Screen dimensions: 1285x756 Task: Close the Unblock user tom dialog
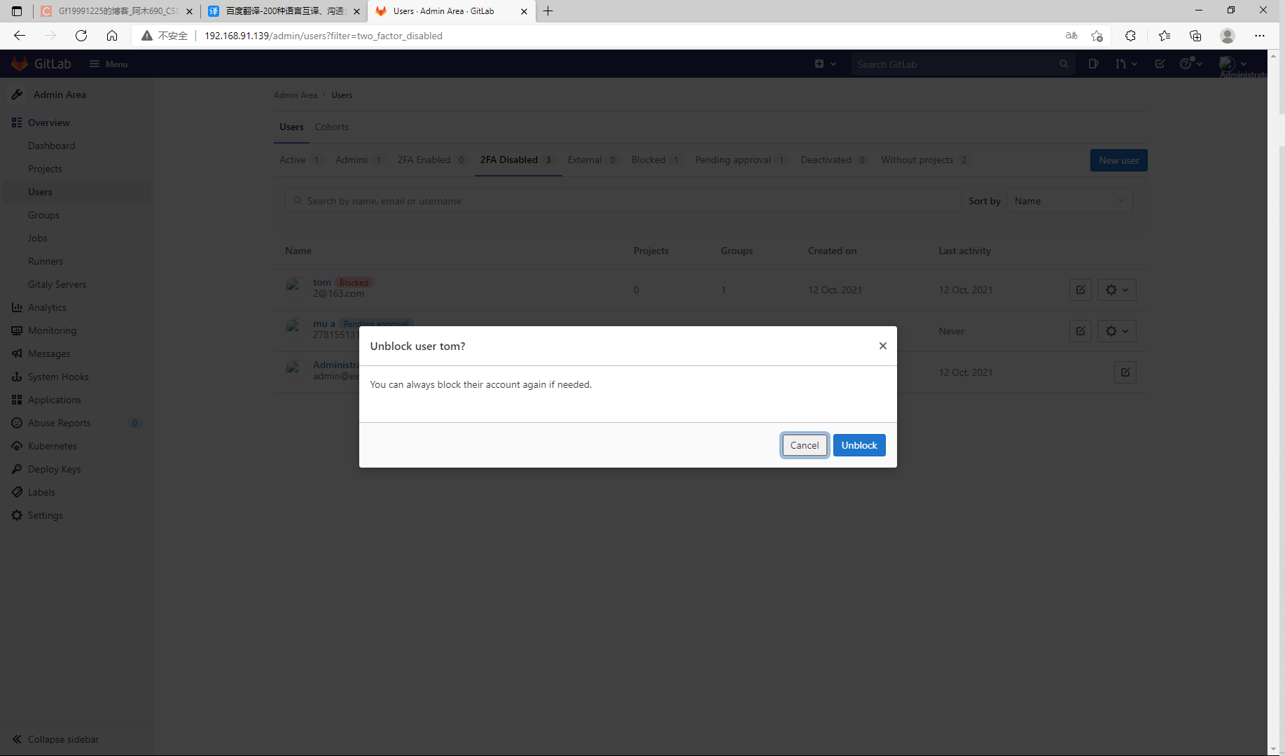[x=882, y=346]
